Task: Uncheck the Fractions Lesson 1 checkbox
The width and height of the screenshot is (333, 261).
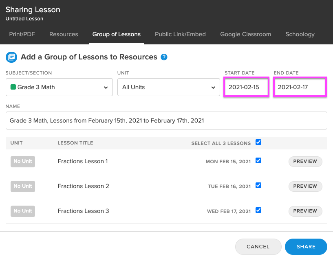Action: 258,161
